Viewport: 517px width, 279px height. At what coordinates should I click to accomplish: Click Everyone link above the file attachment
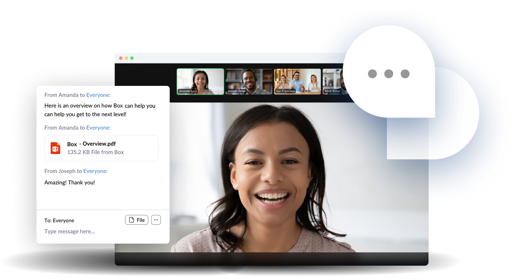coord(98,128)
